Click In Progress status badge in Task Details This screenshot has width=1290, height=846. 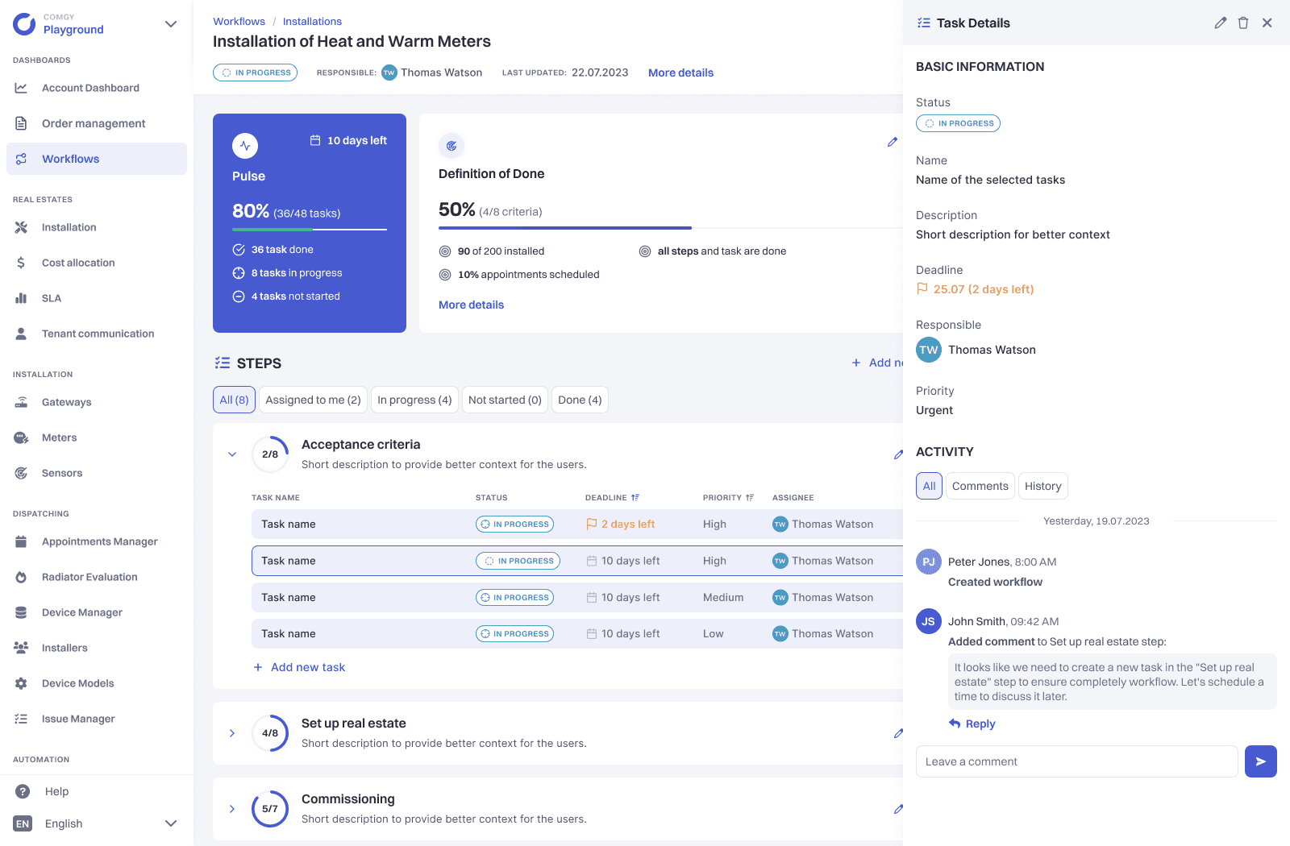click(958, 123)
